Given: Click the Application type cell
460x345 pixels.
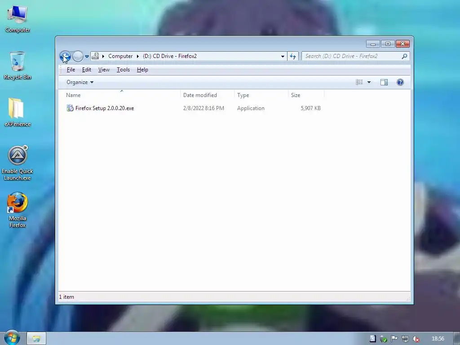Looking at the screenshot, I should pos(251,108).
